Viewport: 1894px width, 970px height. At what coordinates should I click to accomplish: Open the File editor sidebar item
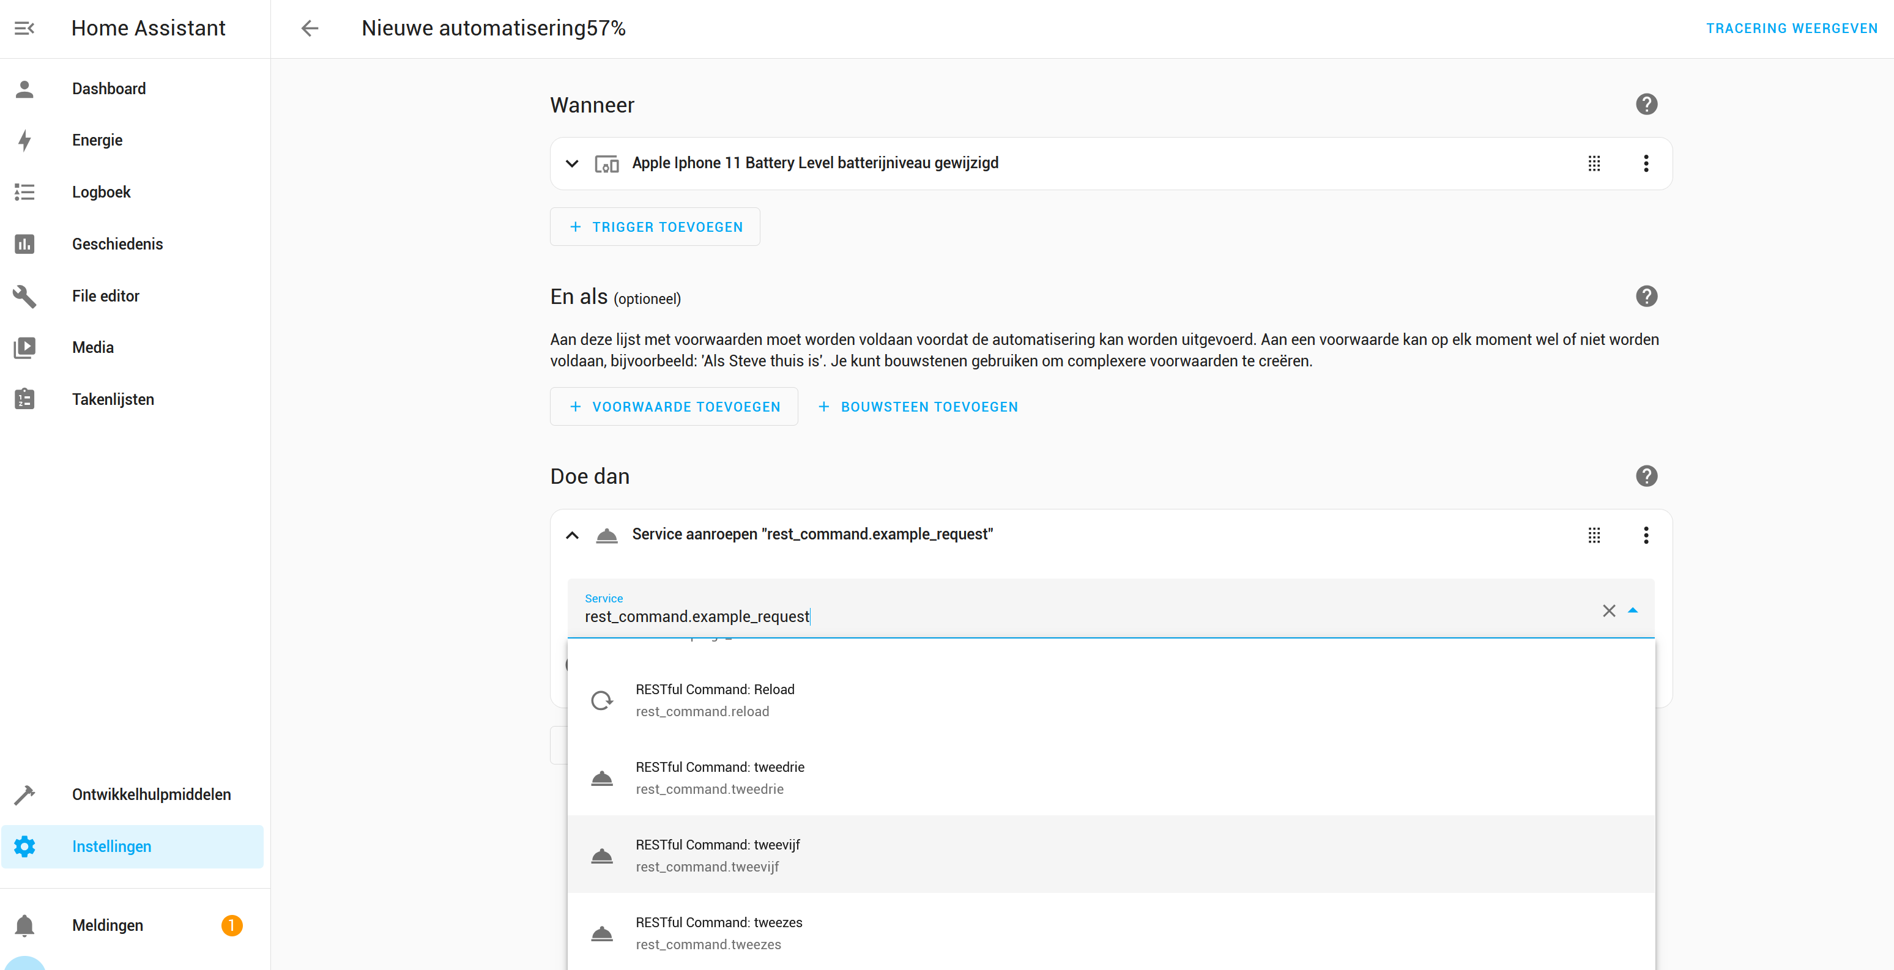coord(132,296)
